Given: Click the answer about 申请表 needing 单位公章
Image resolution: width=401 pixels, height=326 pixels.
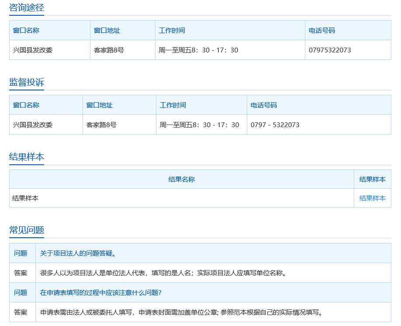Looking at the screenshot, I should point(181,312).
